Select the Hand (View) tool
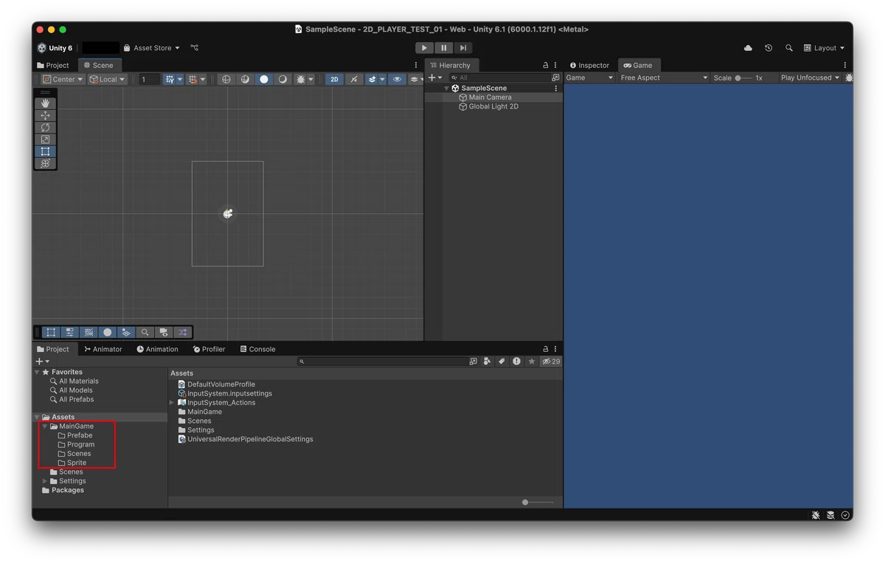Screen dimensions: 885x563 click(x=45, y=104)
